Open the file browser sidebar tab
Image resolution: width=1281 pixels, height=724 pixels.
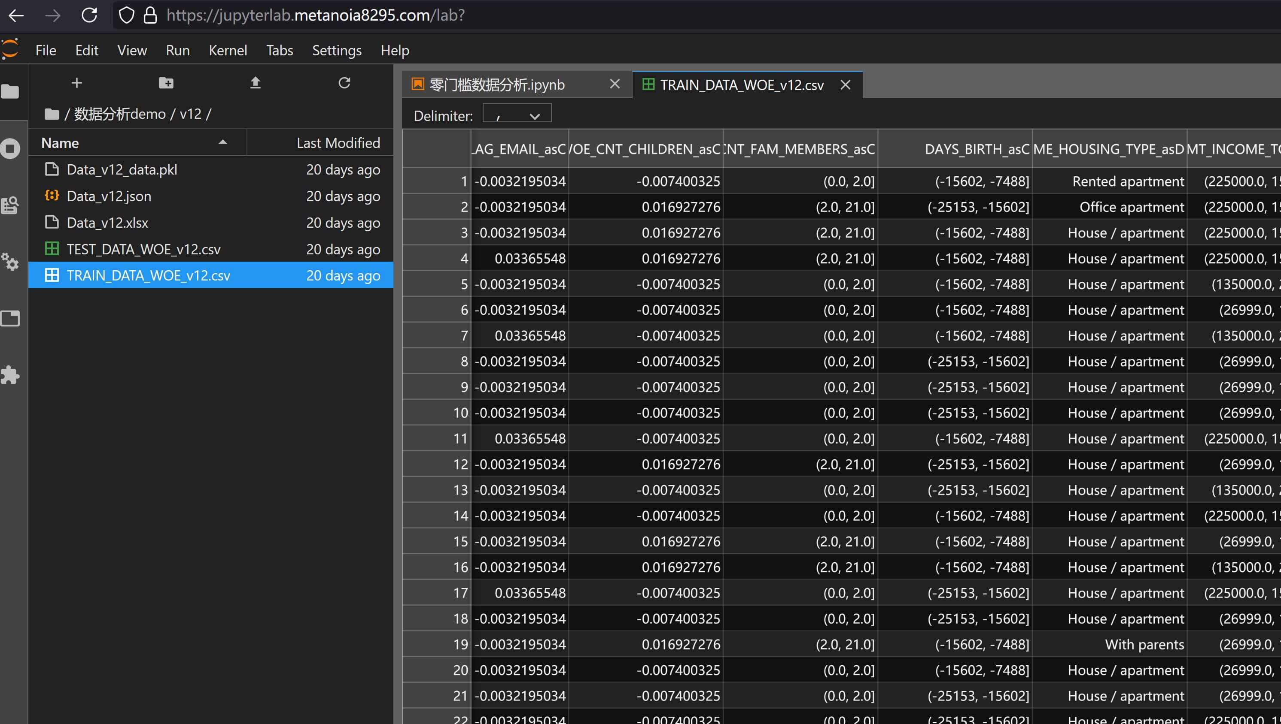pyautogui.click(x=10, y=91)
